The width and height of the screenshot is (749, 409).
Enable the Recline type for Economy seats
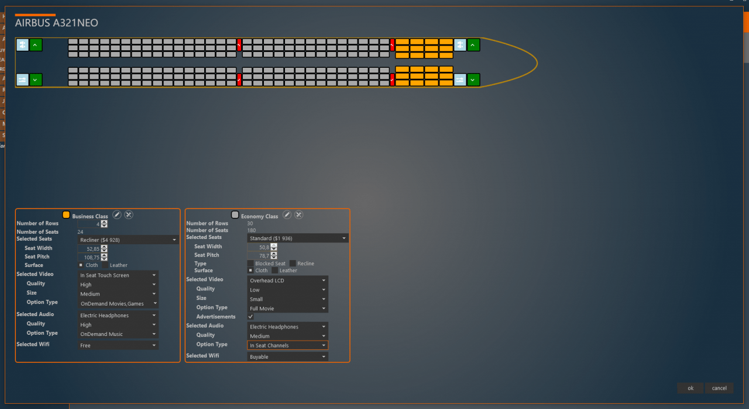click(293, 264)
